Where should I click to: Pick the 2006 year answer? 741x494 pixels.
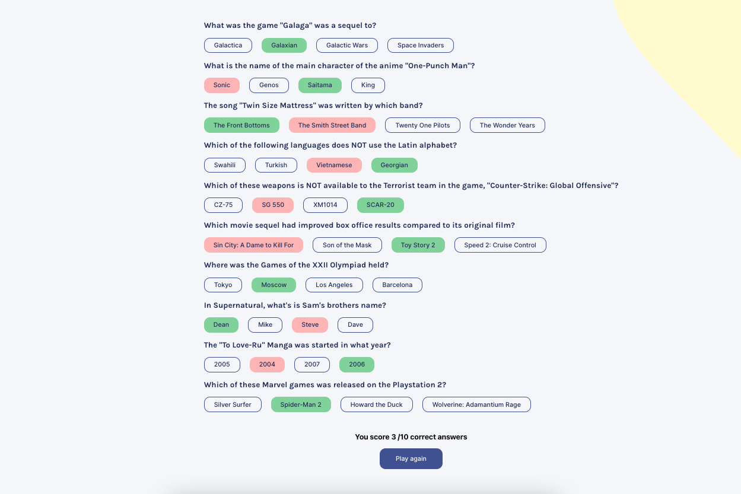click(x=357, y=364)
